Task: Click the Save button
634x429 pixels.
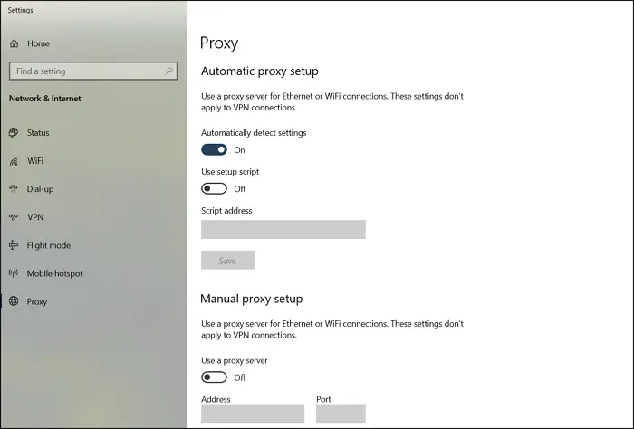Action: (227, 260)
